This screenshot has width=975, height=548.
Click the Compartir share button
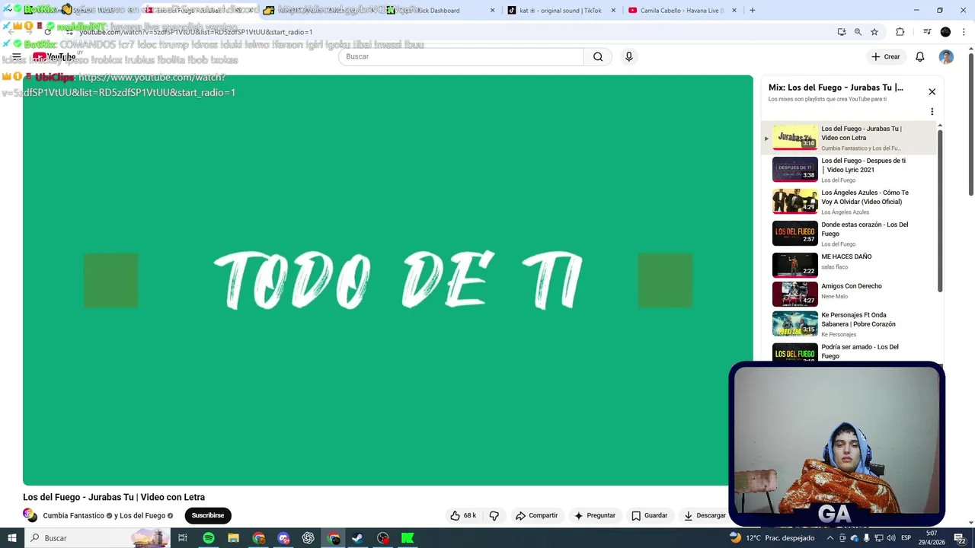click(536, 515)
